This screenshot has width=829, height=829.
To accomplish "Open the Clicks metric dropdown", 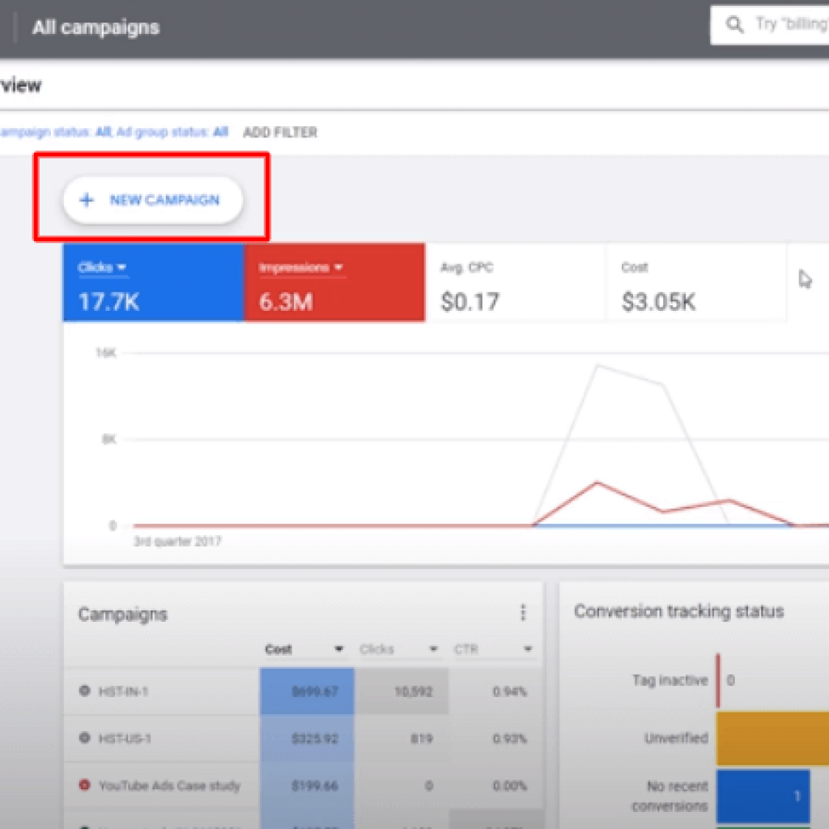I will tap(120, 266).
